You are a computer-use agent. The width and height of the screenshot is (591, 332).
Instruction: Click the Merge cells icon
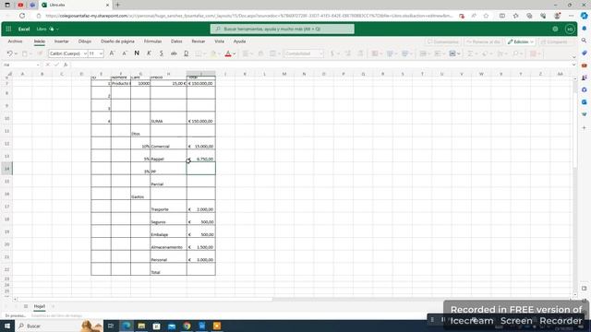tap(273, 53)
